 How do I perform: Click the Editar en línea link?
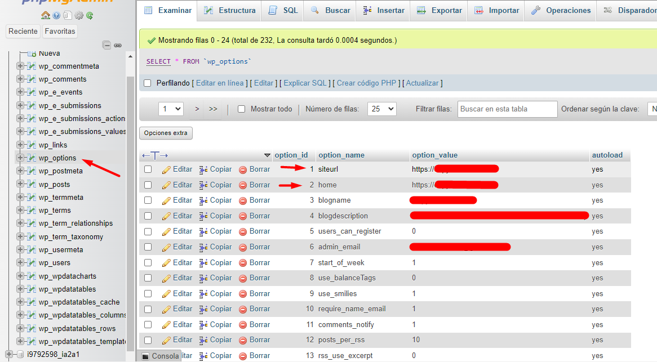(x=220, y=83)
